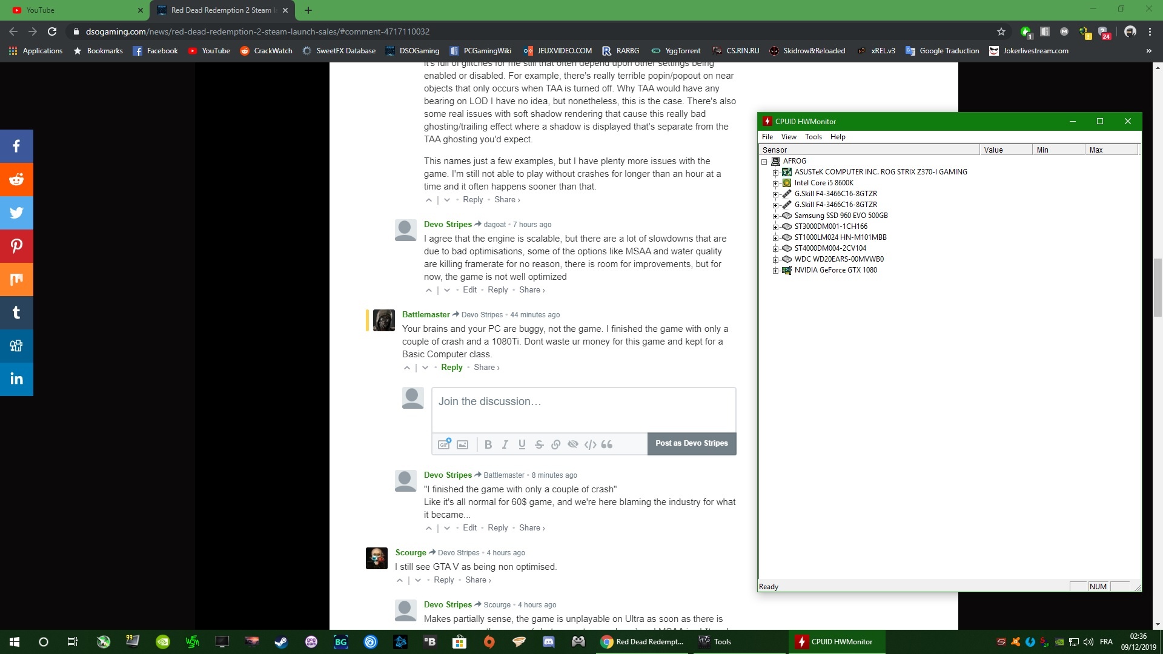Image resolution: width=1163 pixels, height=654 pixels.
Task: Click Reply under Battlemaster's comment
Action: click(451, 368)
